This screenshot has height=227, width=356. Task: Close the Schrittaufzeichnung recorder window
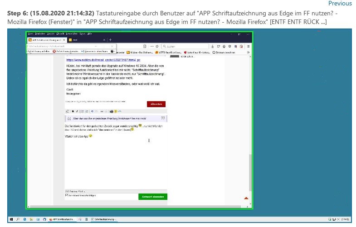[112, 46]
